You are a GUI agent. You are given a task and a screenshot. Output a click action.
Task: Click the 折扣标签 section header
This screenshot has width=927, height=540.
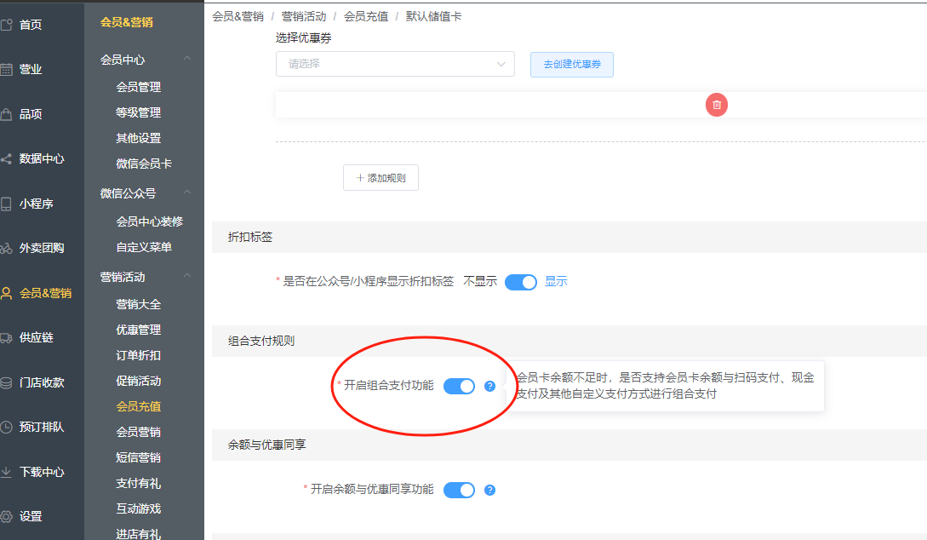[250, 237]
